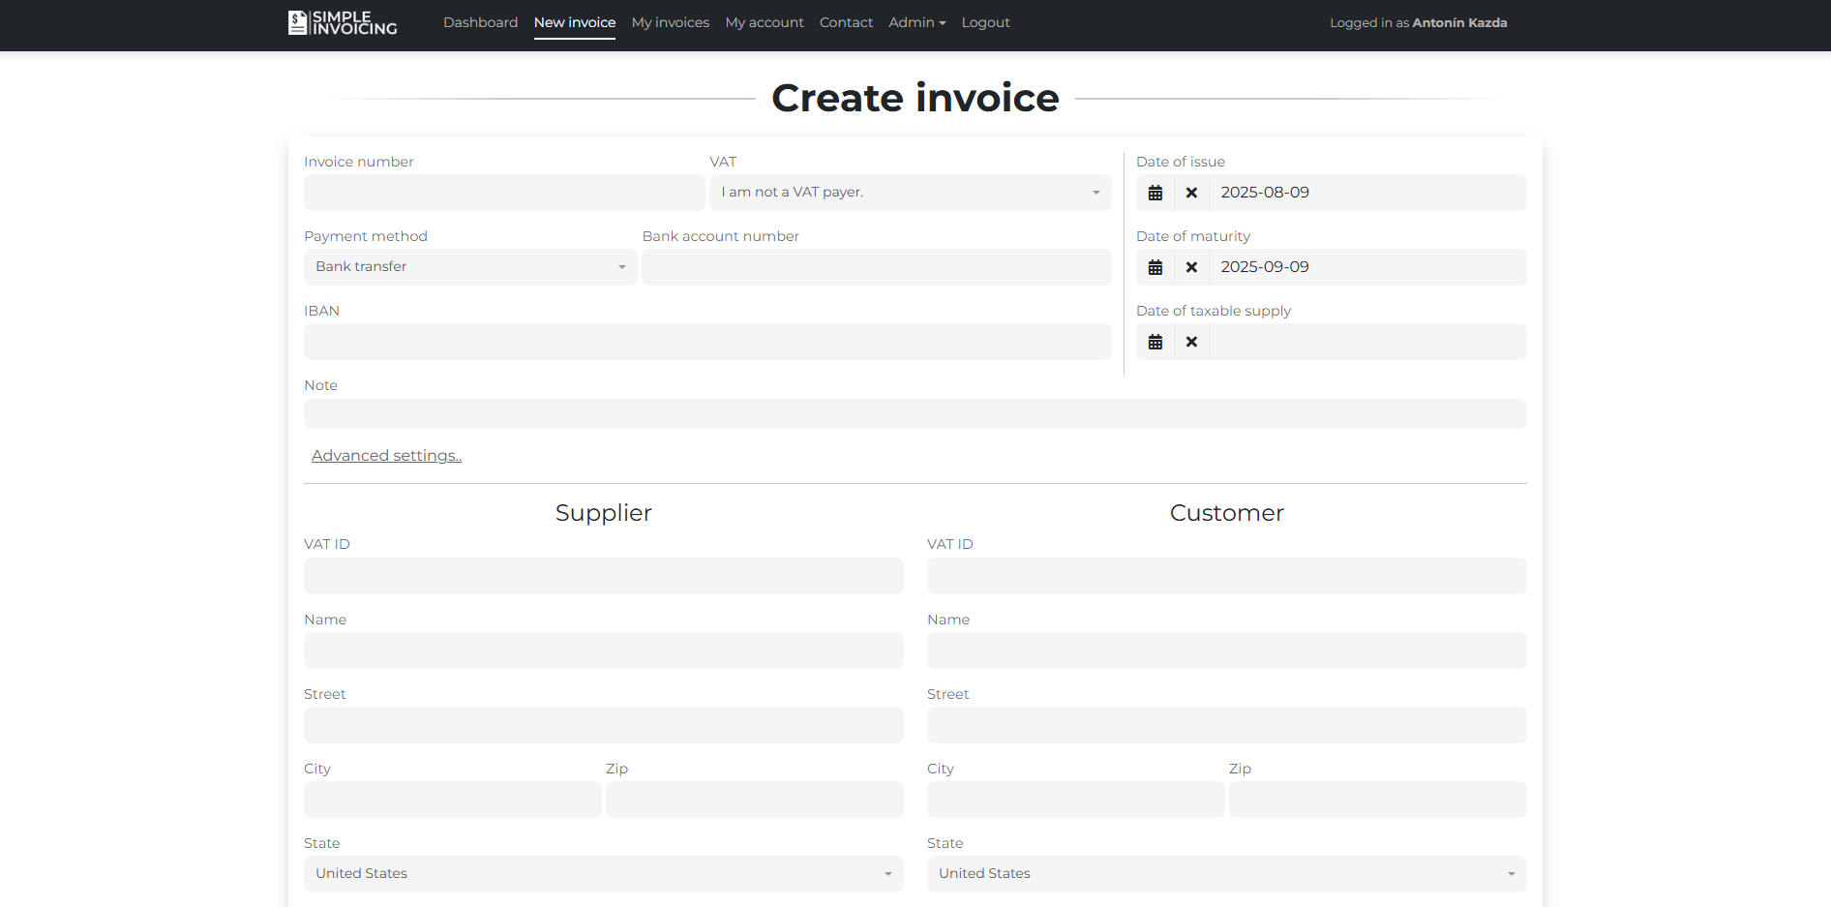
Task: Focus the Supplier City field
Action: [453, 800]
